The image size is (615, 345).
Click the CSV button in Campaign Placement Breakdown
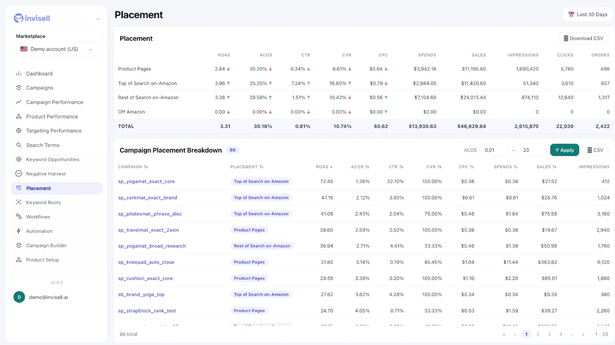click(x=595, y=150)
